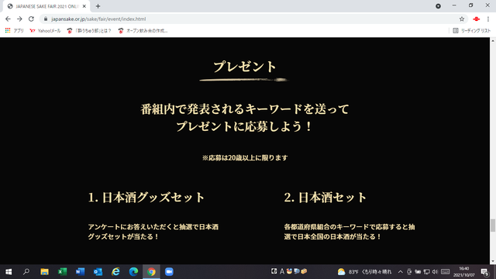Open File Explorer from taskbar
The width and height of the screenshot is (496, 279).
[x=44, y=272]
